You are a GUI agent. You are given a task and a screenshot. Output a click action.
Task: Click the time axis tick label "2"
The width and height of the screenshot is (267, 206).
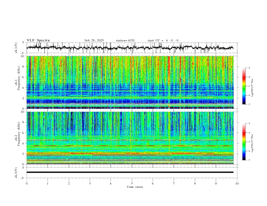(69, 183)
